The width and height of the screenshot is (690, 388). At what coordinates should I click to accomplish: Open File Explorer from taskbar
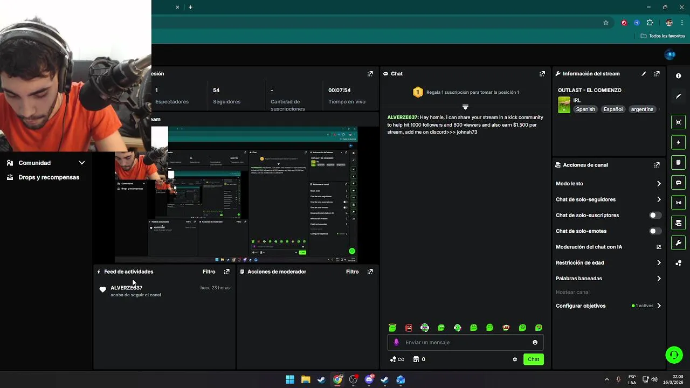tap(306, 380)
